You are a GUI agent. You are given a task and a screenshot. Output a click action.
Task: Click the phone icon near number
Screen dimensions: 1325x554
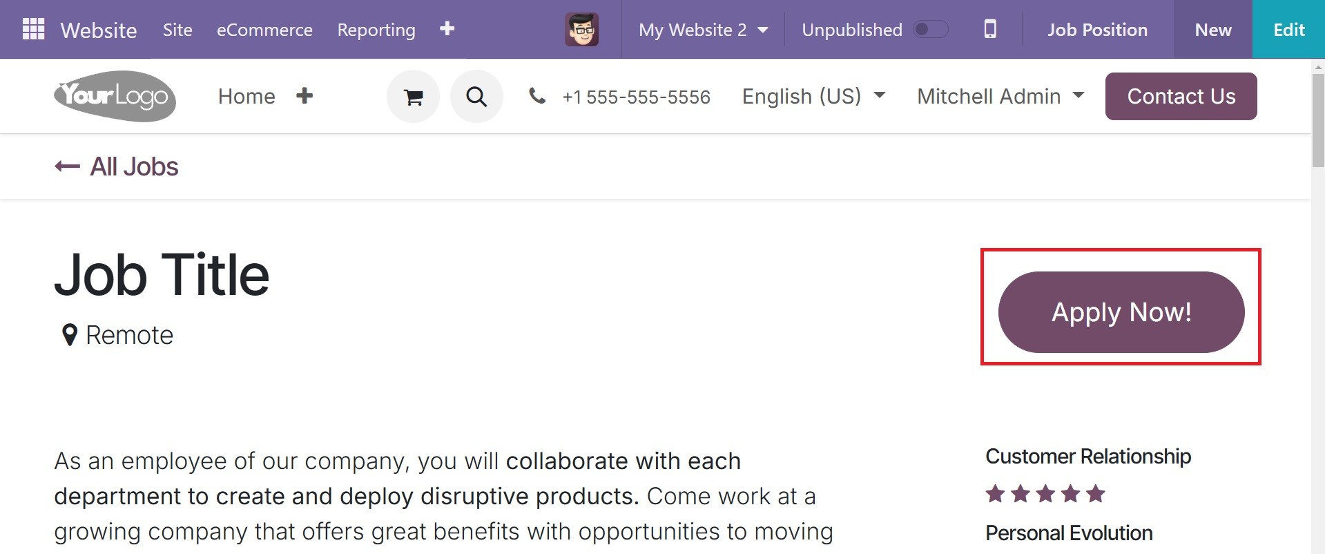(x=537, y=96)
